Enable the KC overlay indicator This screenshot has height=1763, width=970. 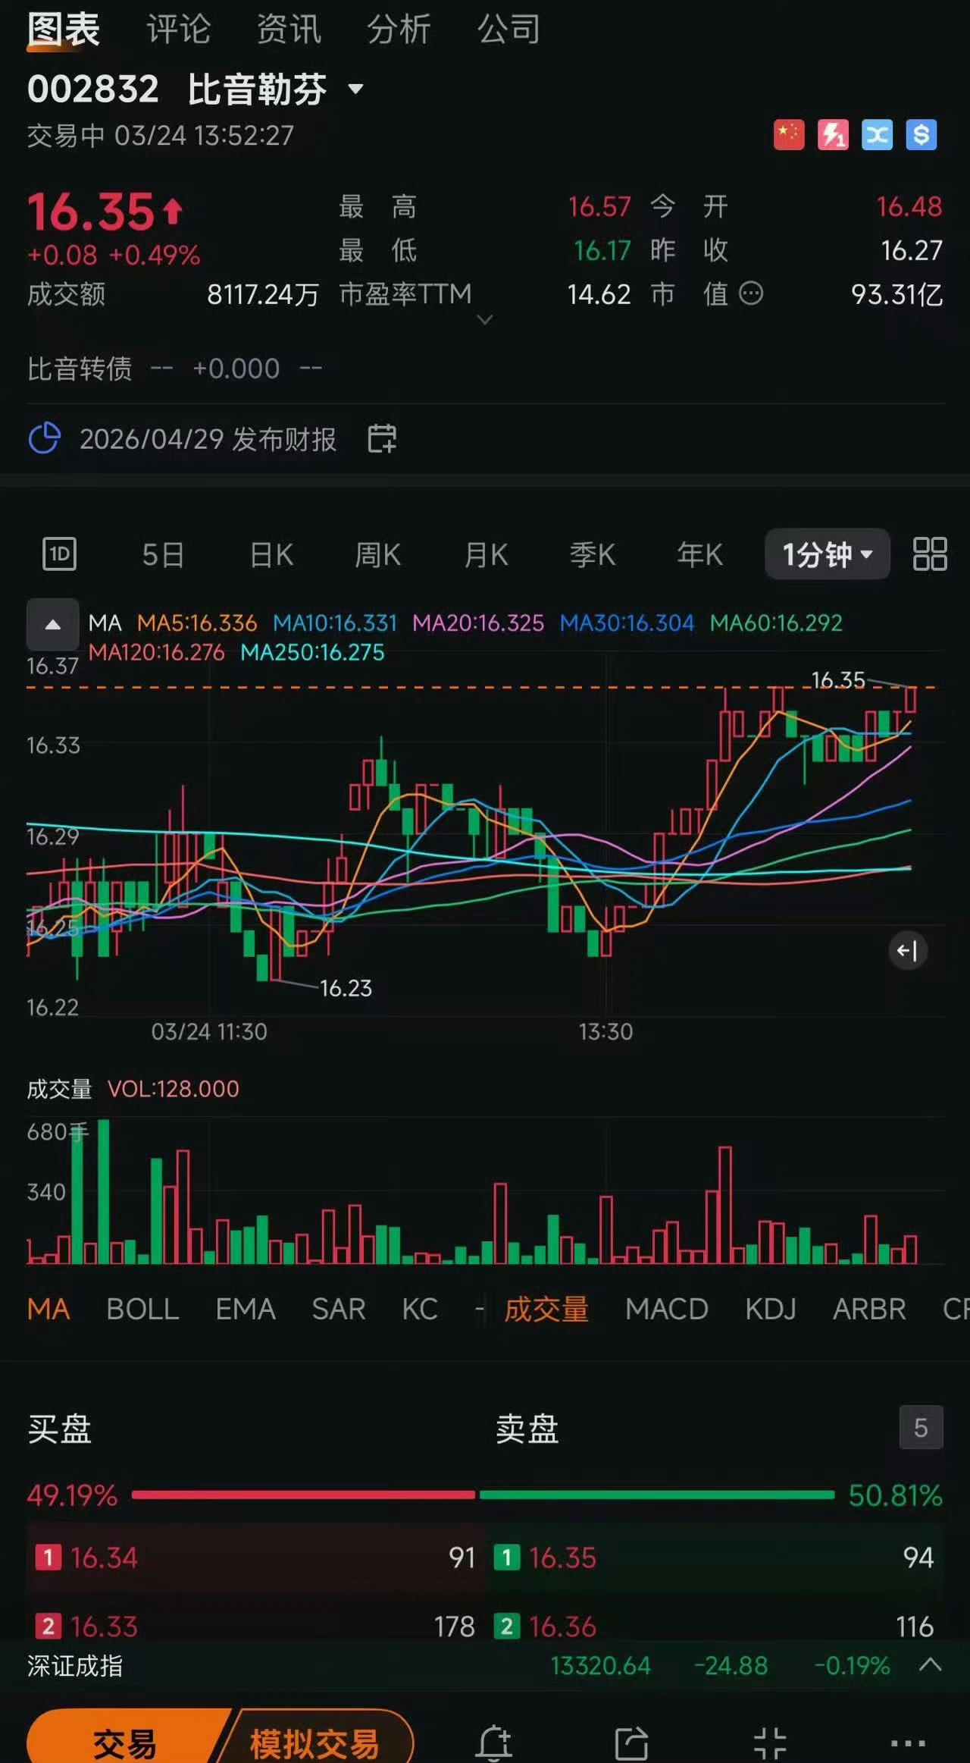pyautogui.click(x=420, y=1310)
